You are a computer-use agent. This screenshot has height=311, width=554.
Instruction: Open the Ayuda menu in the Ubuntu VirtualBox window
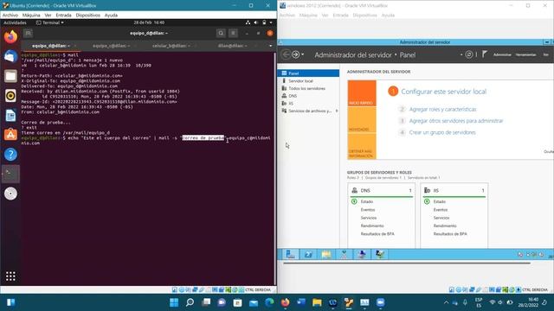(x=111, y=16)
